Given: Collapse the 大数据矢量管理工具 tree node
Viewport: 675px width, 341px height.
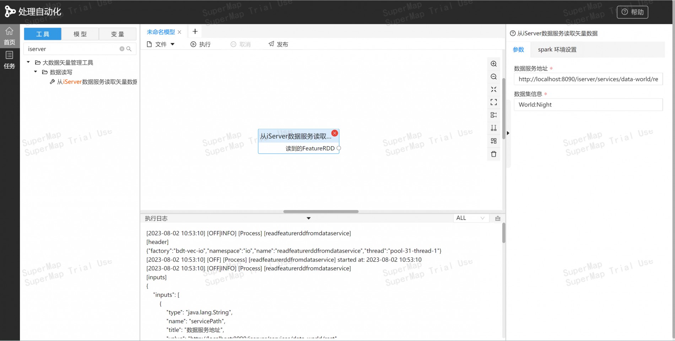Looking at the screenshot, I should point(28,62).
